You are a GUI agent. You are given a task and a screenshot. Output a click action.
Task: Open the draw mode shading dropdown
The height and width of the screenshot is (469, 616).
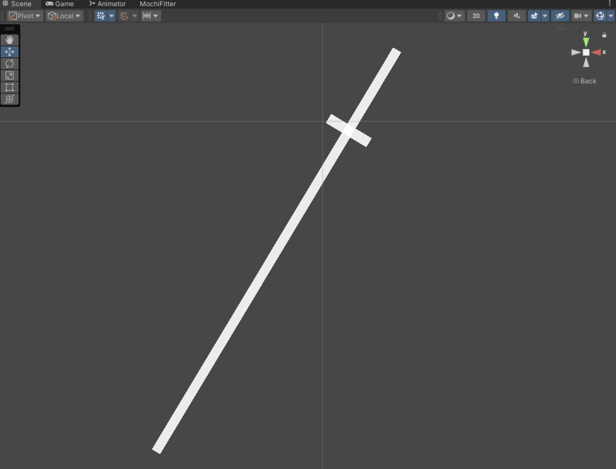click(454, 16)
